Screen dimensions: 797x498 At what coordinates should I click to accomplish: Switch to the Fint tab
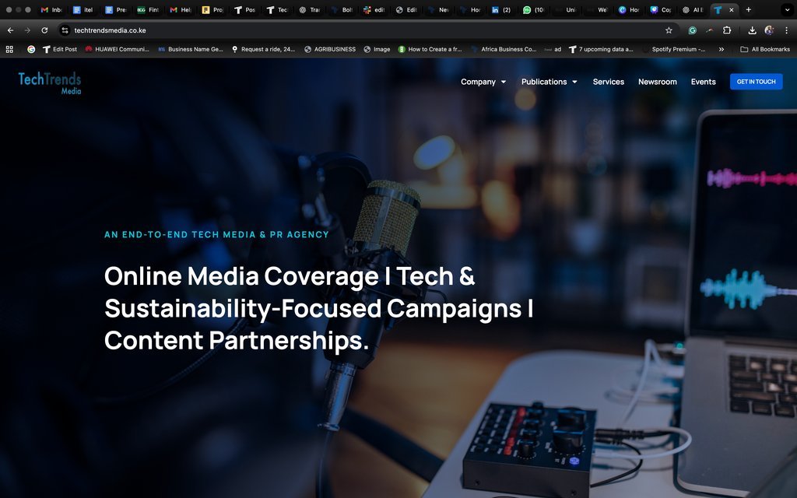[x=148, y=9]
